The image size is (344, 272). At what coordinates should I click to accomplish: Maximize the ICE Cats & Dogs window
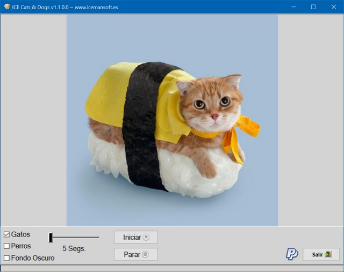313,7
